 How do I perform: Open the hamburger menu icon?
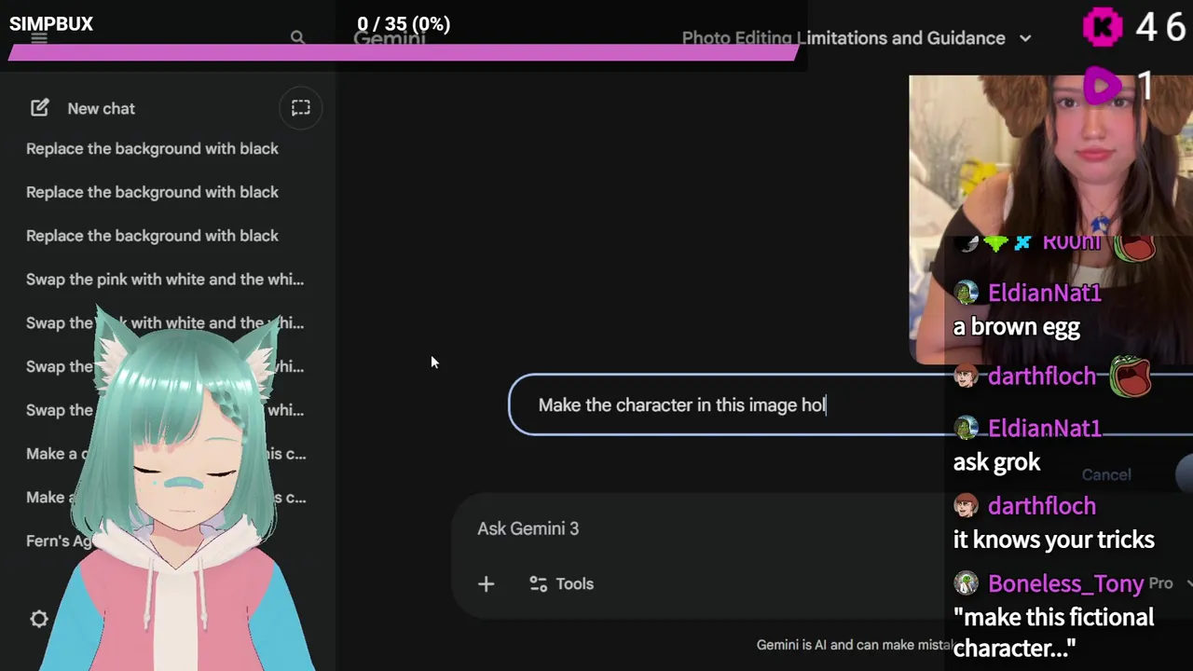coord(38,38)
